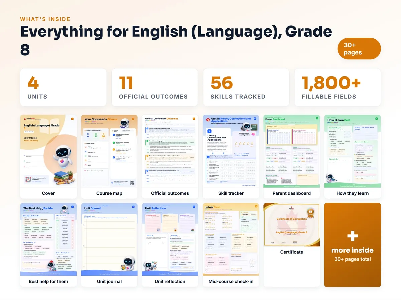401x300 pixels.
Task: Open the Best help for them thumbnail
Action: 48,240
